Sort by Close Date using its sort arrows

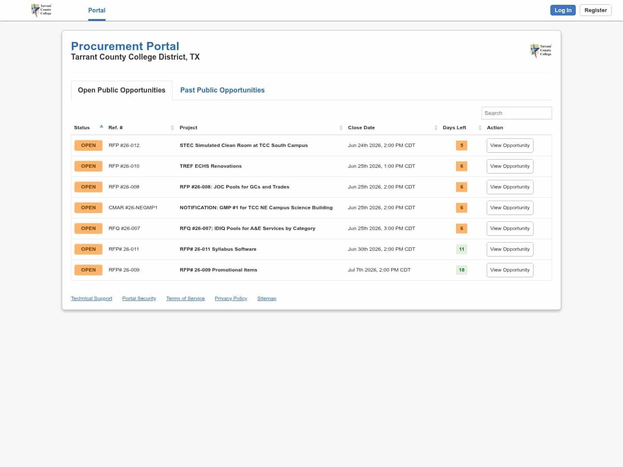click(x=436, y=128)
